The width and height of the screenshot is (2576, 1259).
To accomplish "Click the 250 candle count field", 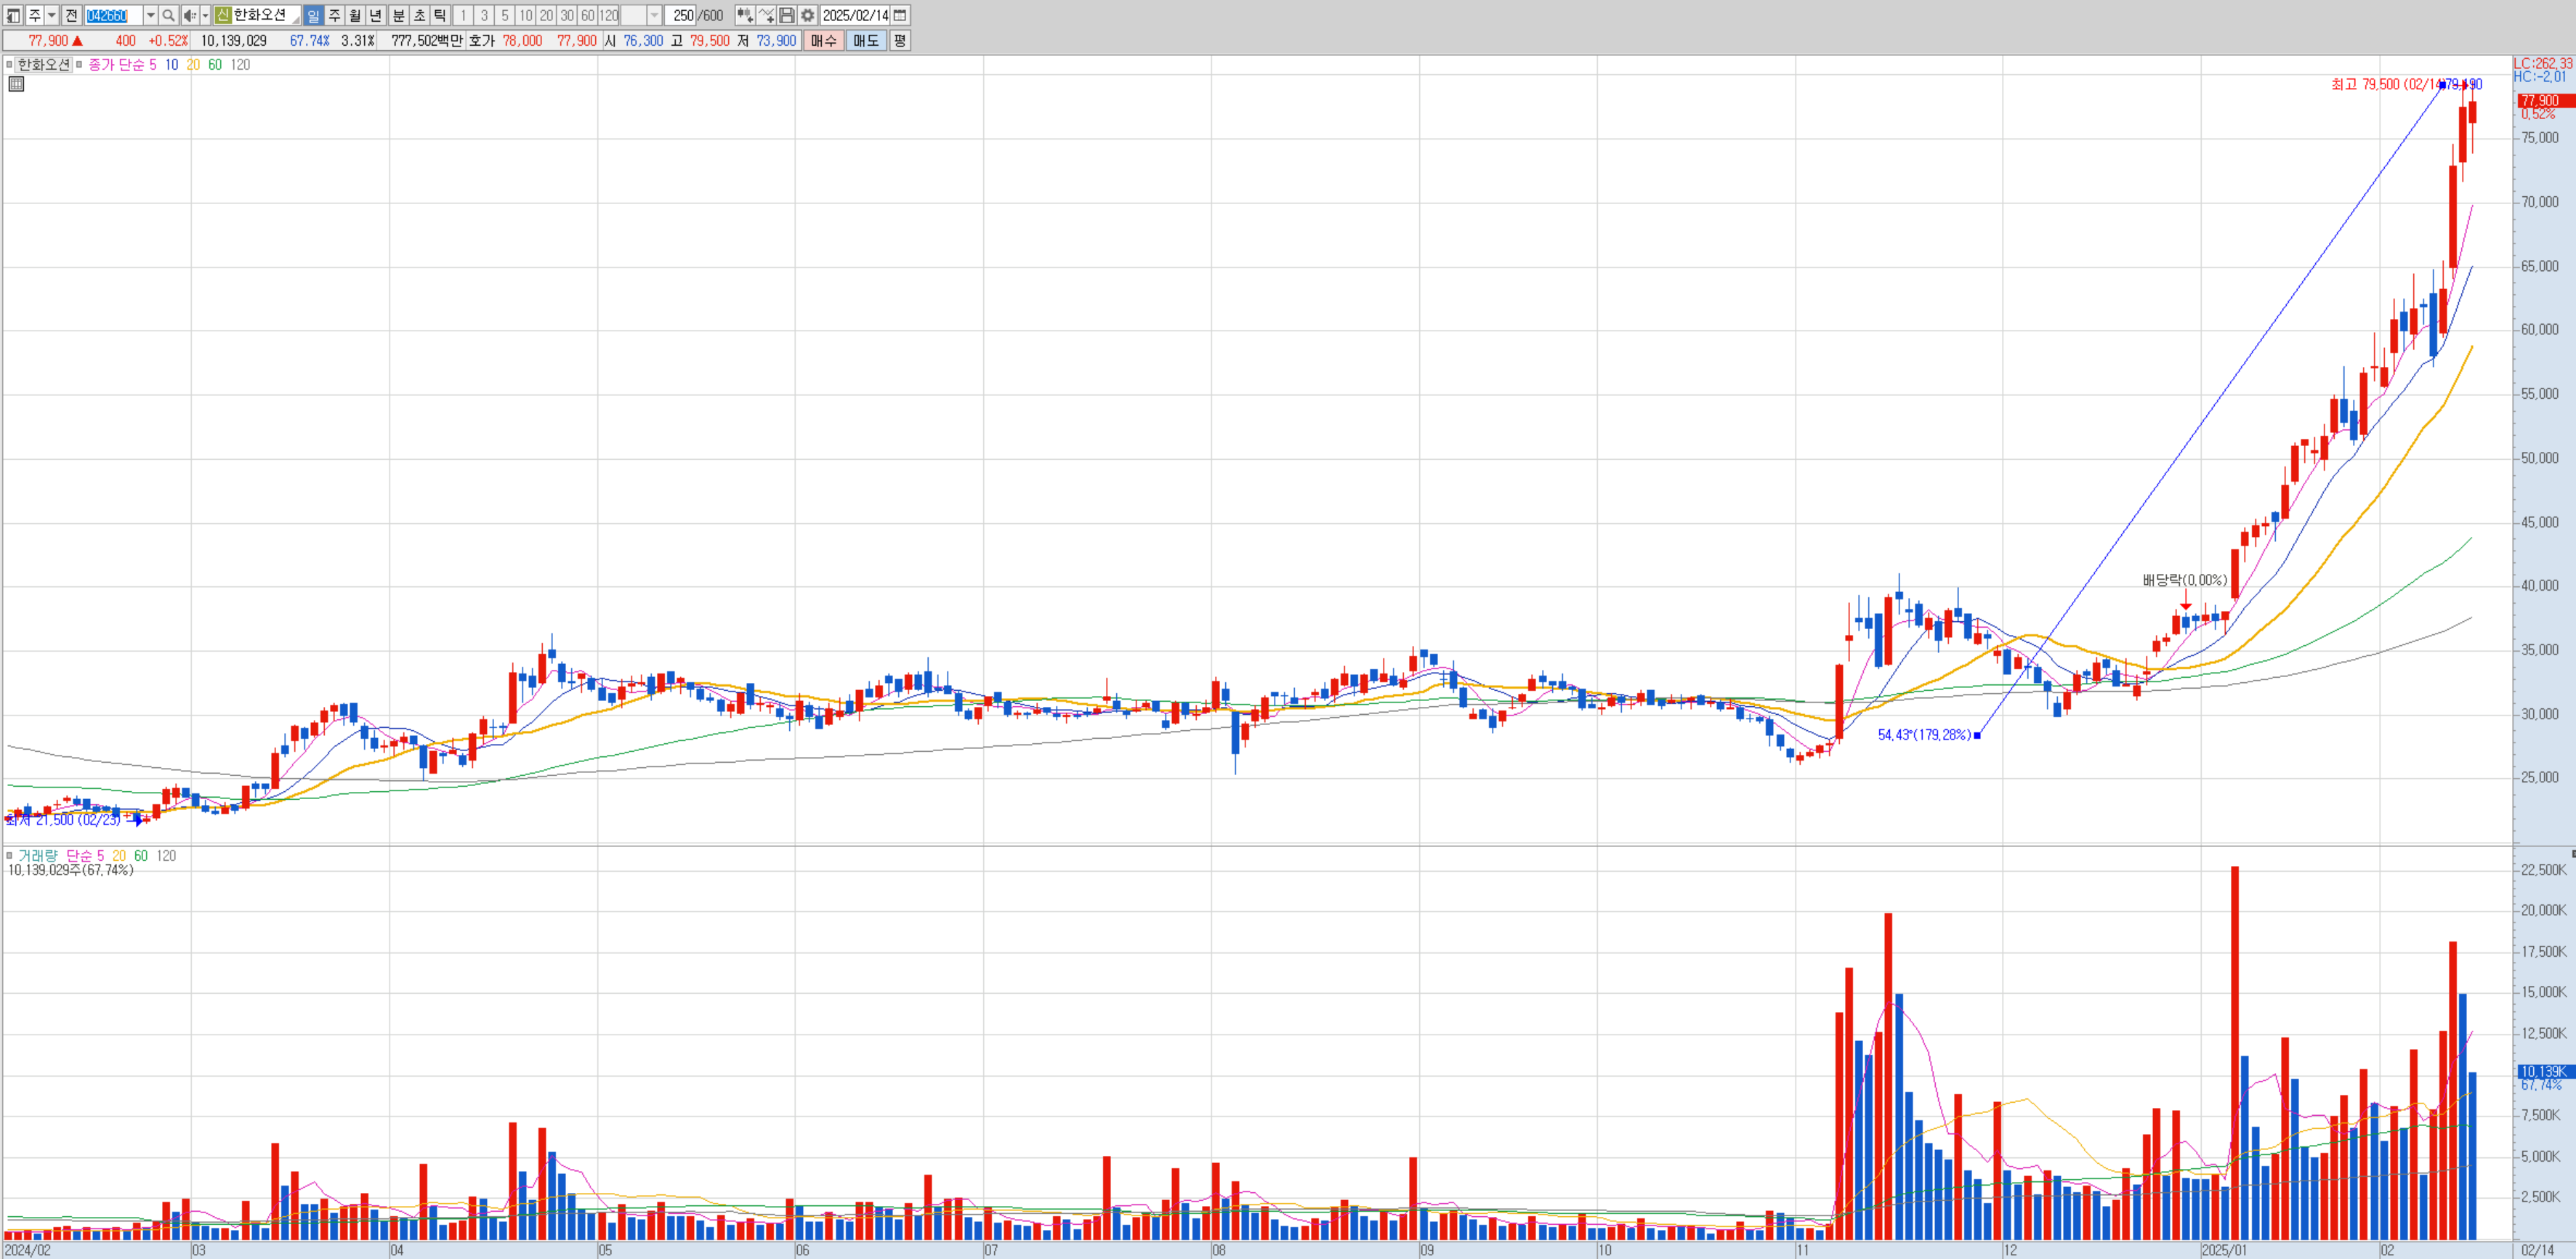I will tap(682, 15).
